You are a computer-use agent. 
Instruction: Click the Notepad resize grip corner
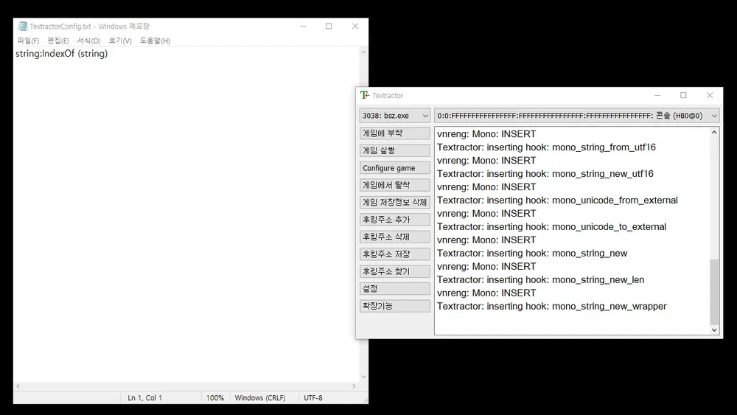[365, 400]
